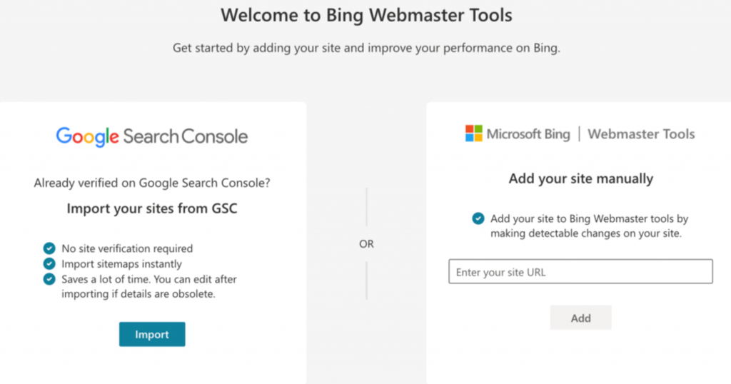Image resolution: width=731 pixels, height=384 pixels.
Task: Click Welcome to Bing Webmaster Tools heading
Action: point(365,15)
